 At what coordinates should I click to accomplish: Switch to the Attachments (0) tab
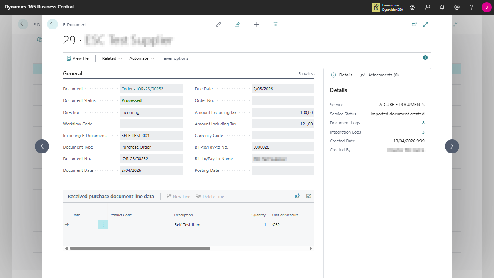click(379, 75)
